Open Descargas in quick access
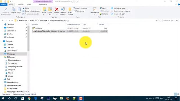The width and height of the screenshot is (180, 101). point(10,24)
